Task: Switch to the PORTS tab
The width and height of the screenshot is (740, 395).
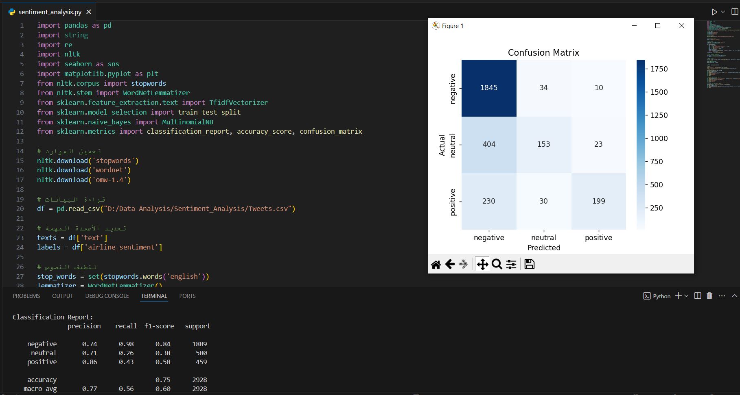Action: (187, 296)
